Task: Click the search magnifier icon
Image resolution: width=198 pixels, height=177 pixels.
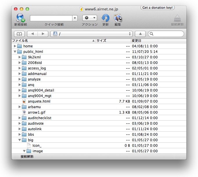Action: (151, 34)
